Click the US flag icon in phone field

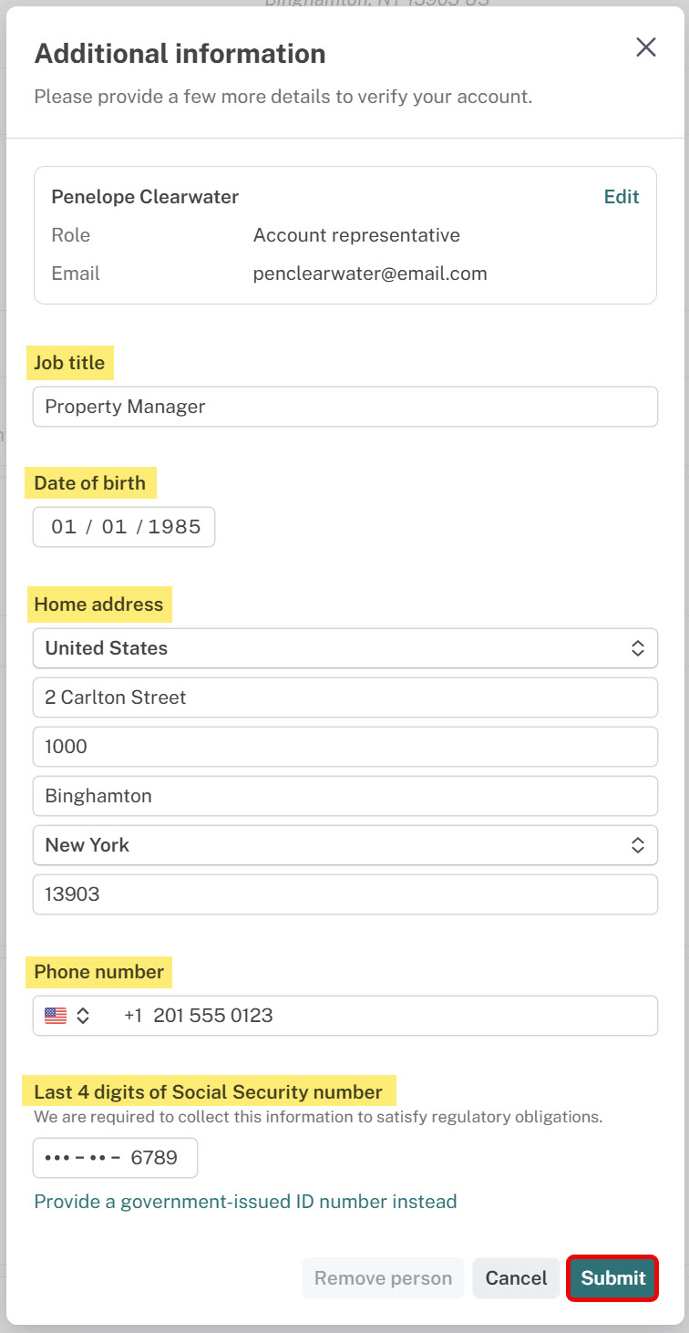click(56, 1016)
